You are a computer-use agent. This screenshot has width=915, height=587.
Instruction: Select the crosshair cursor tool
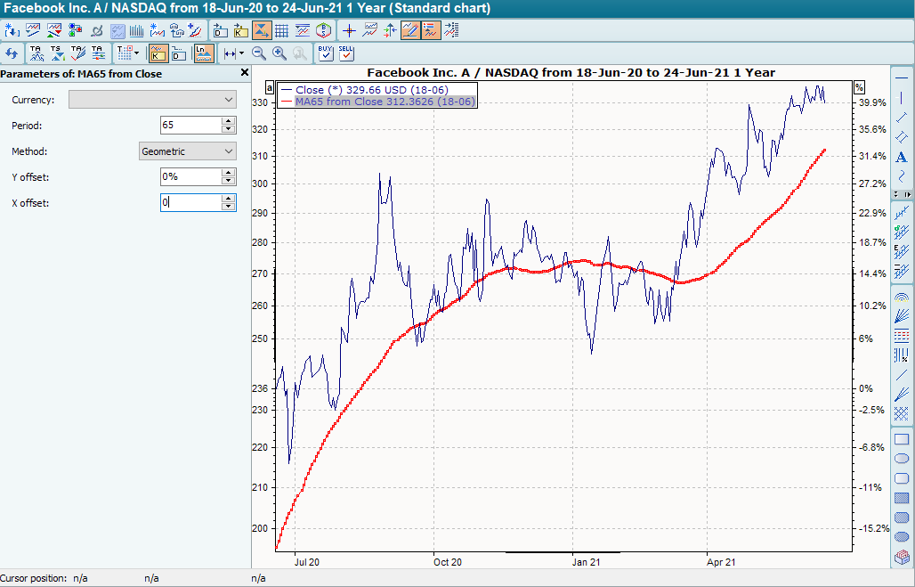pos(350,30)
